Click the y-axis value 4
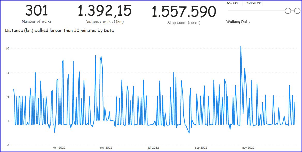Screen dimensions: 302x152 pos(9,121)
